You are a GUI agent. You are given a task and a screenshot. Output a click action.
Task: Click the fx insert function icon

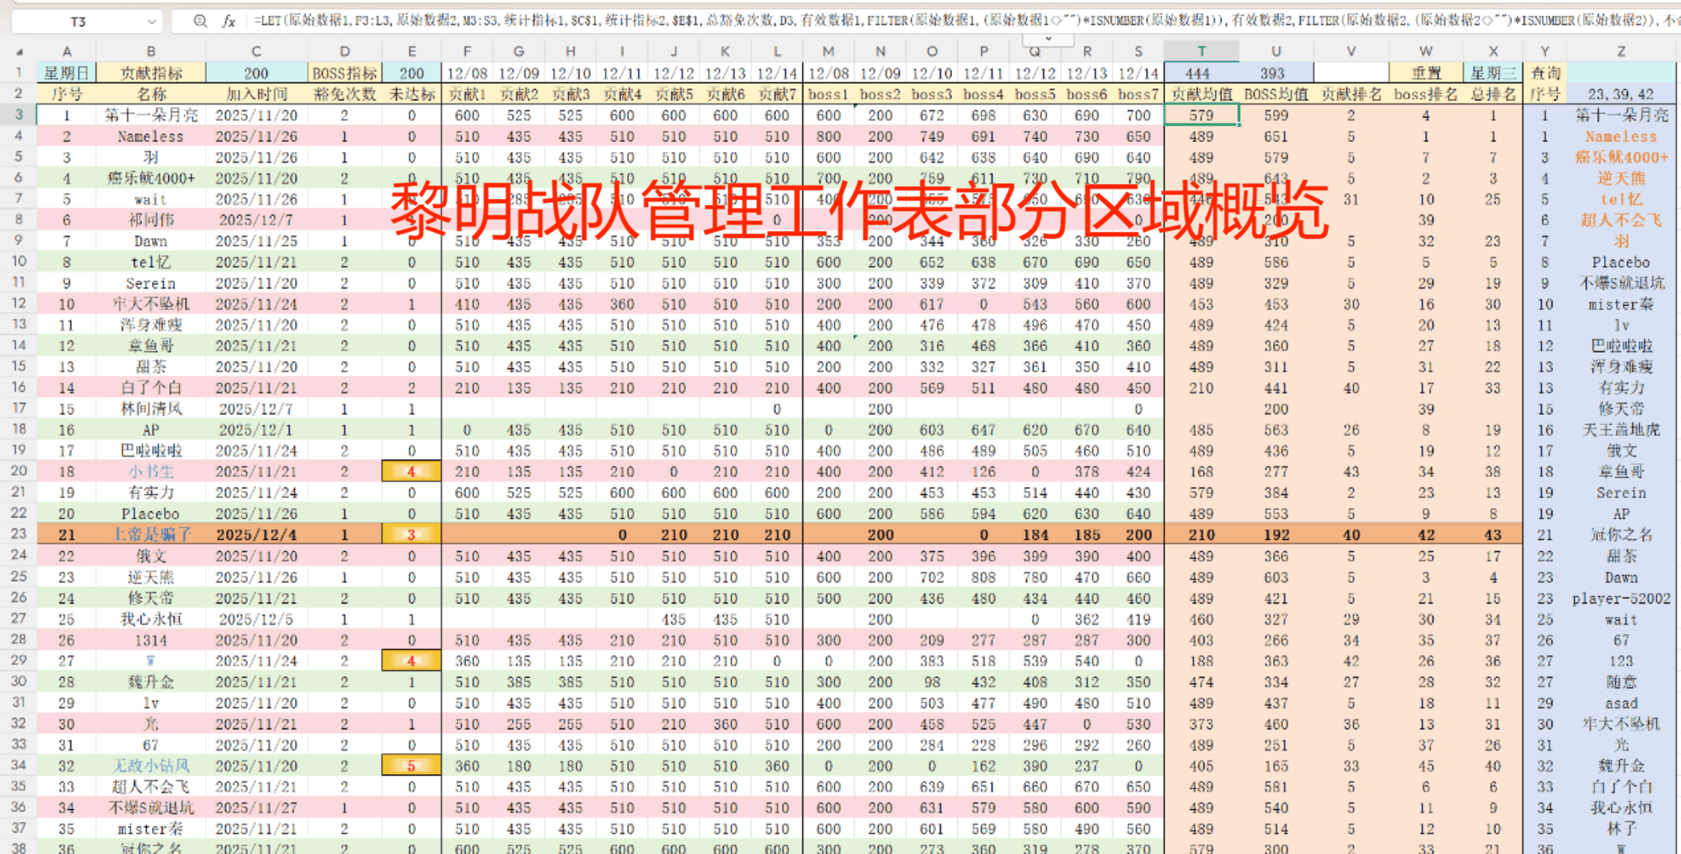229,21
